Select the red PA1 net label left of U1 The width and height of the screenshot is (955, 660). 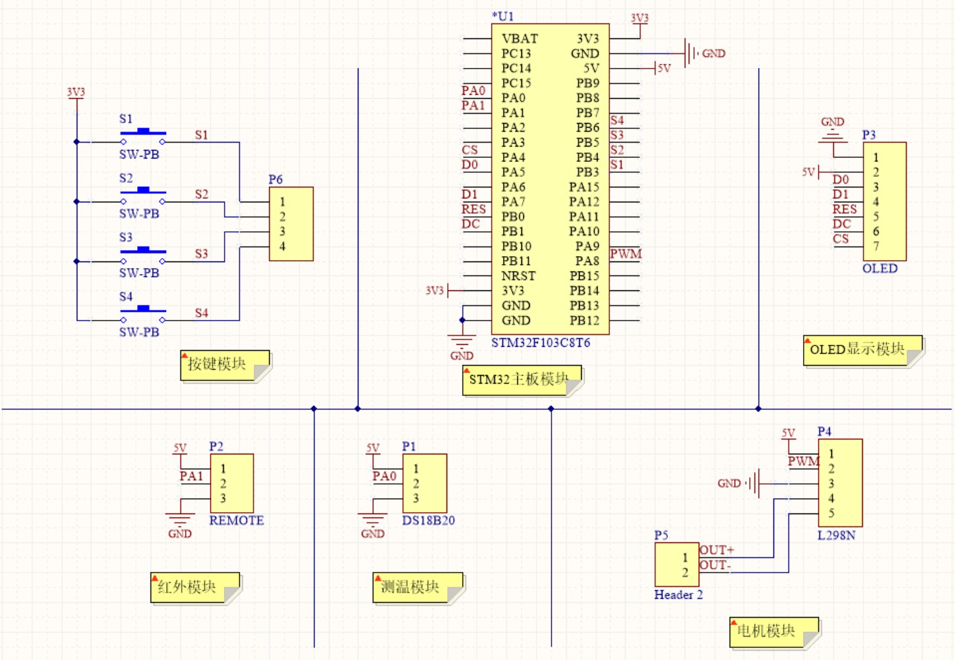click(473, 106)
